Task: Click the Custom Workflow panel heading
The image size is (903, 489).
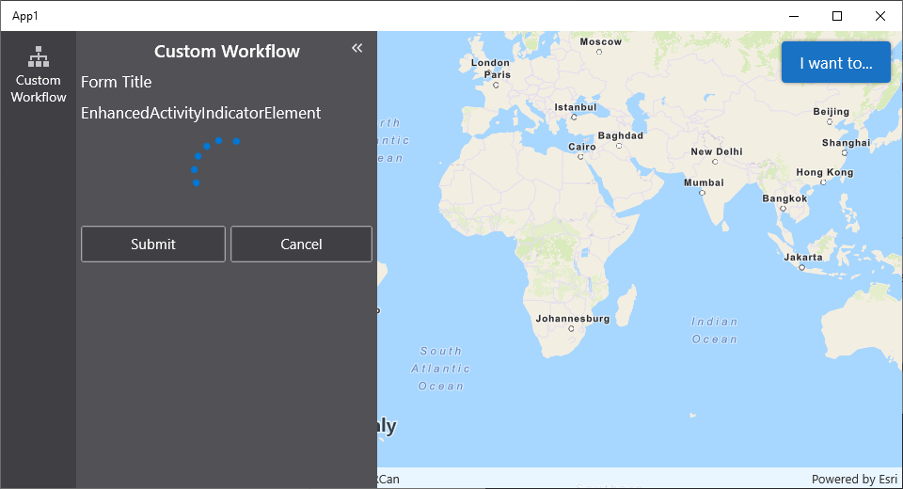Action: pyautogui.click(x=227, y=52)
